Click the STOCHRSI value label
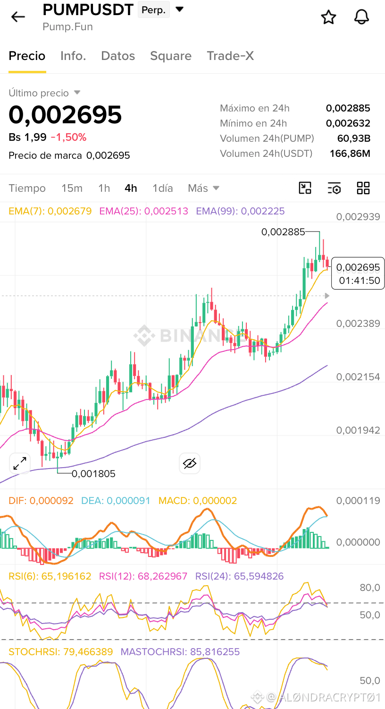Image resolution: width=385 pixels, height=709 pixels. 61,652
